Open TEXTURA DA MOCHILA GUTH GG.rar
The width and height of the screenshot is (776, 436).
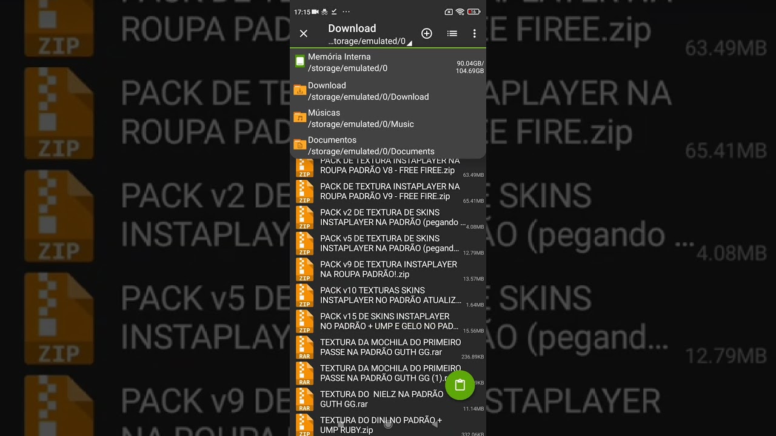point(388,348)
